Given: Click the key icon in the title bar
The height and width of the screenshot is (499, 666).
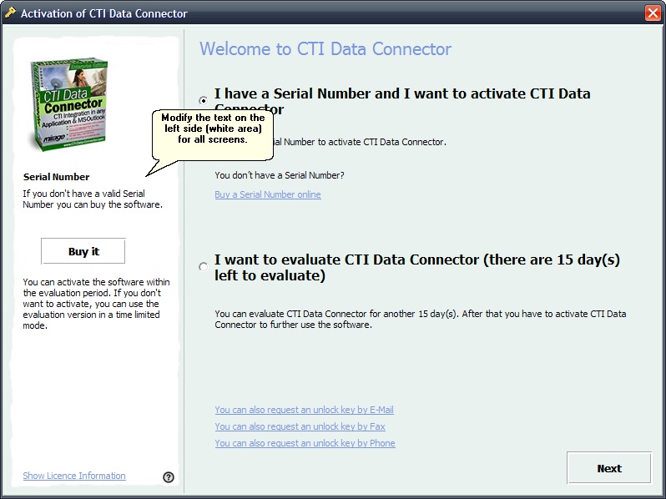Looking at the screenshot, I should tap(10, 13).
